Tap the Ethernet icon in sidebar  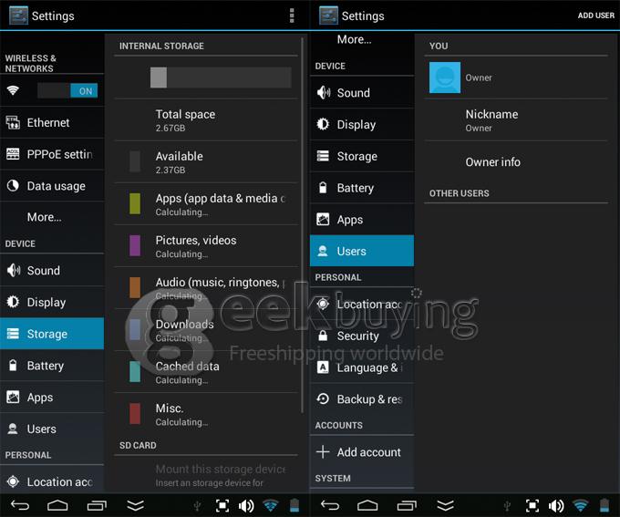pos(13,123)
